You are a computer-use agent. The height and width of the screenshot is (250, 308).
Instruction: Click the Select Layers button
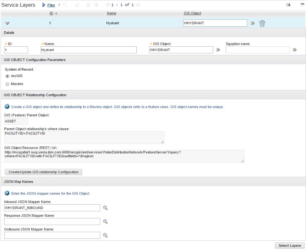289,246
